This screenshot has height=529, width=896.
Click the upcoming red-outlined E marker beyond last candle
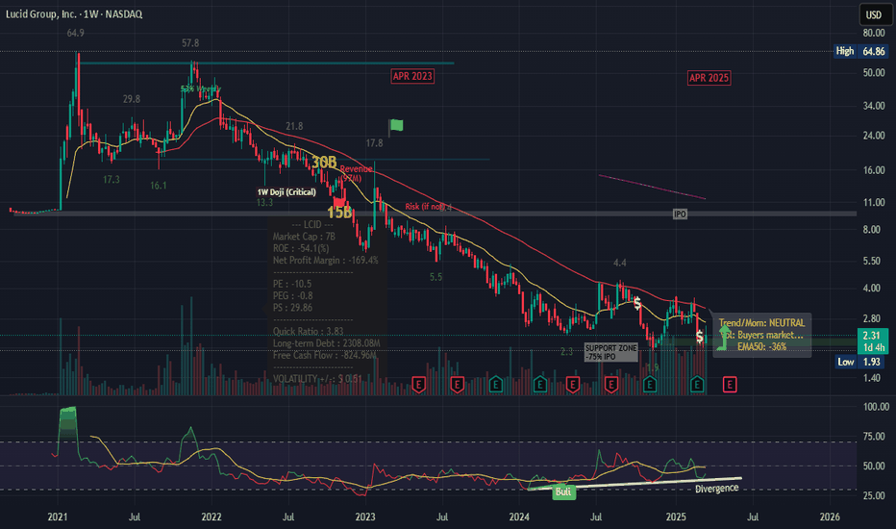click(x=730, y=385)
